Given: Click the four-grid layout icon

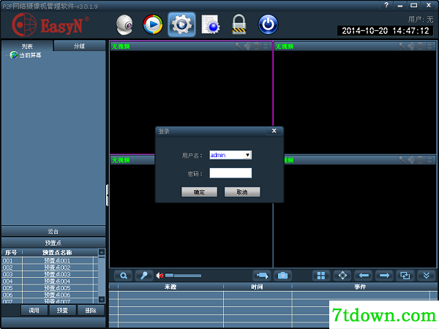Looking at the screenshot, I should [321, 276].
